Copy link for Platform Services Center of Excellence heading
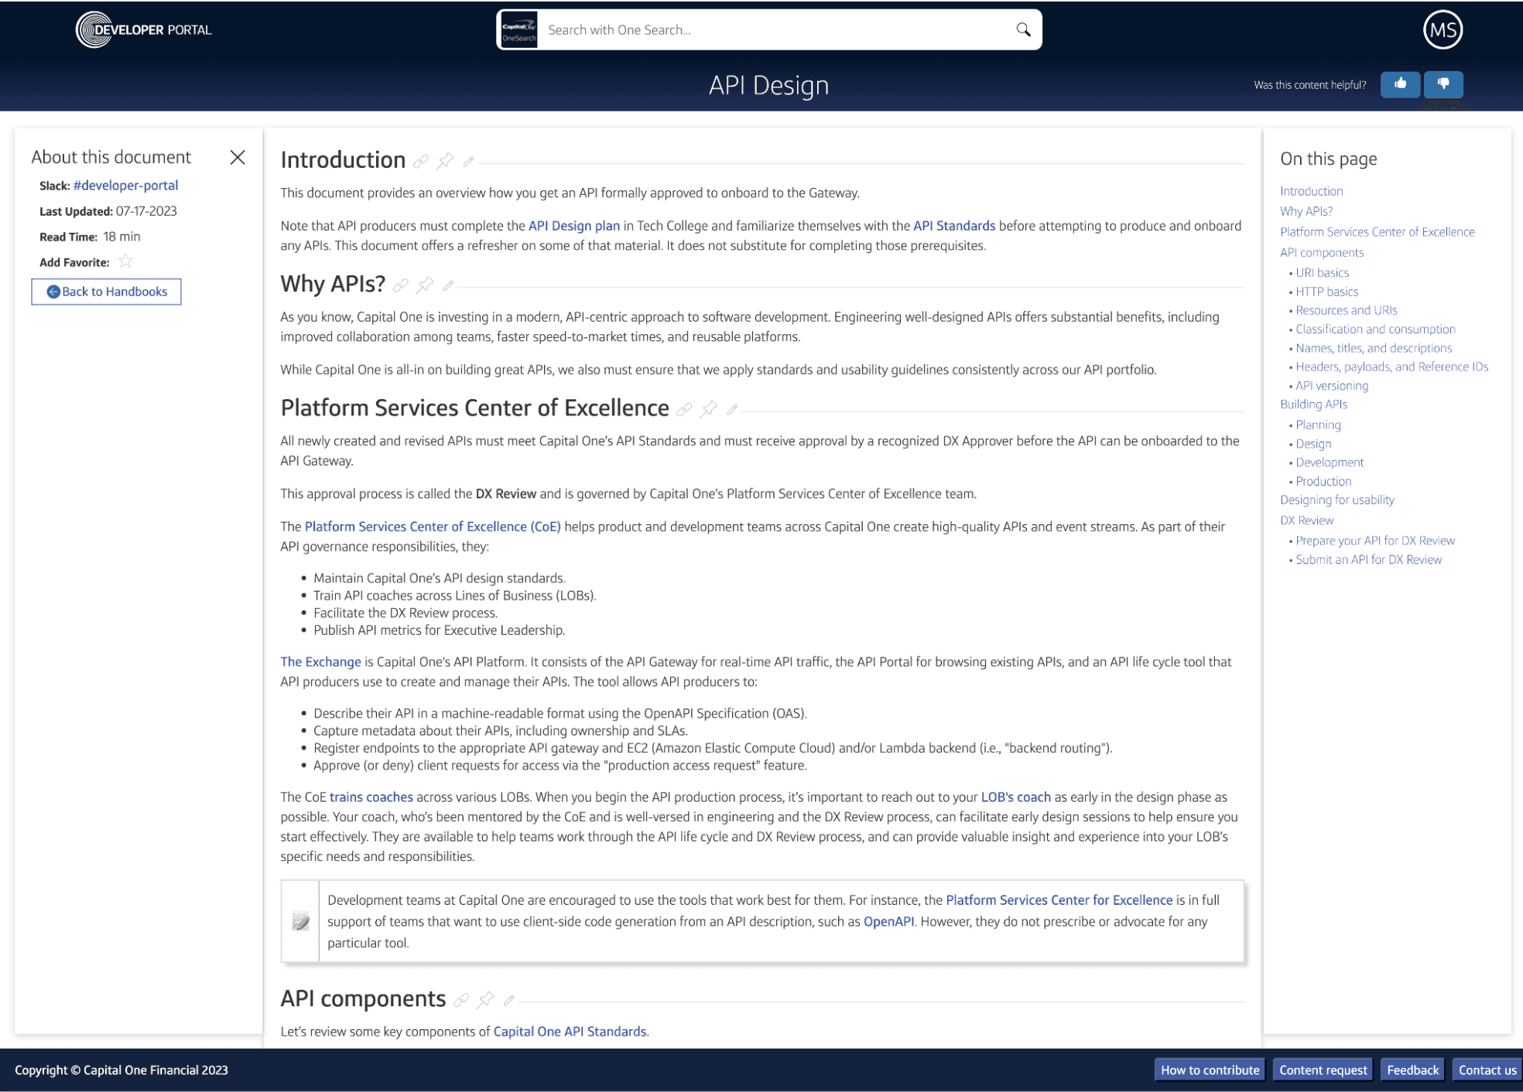Screen dimensions: 1523x1092 [684, 409]
